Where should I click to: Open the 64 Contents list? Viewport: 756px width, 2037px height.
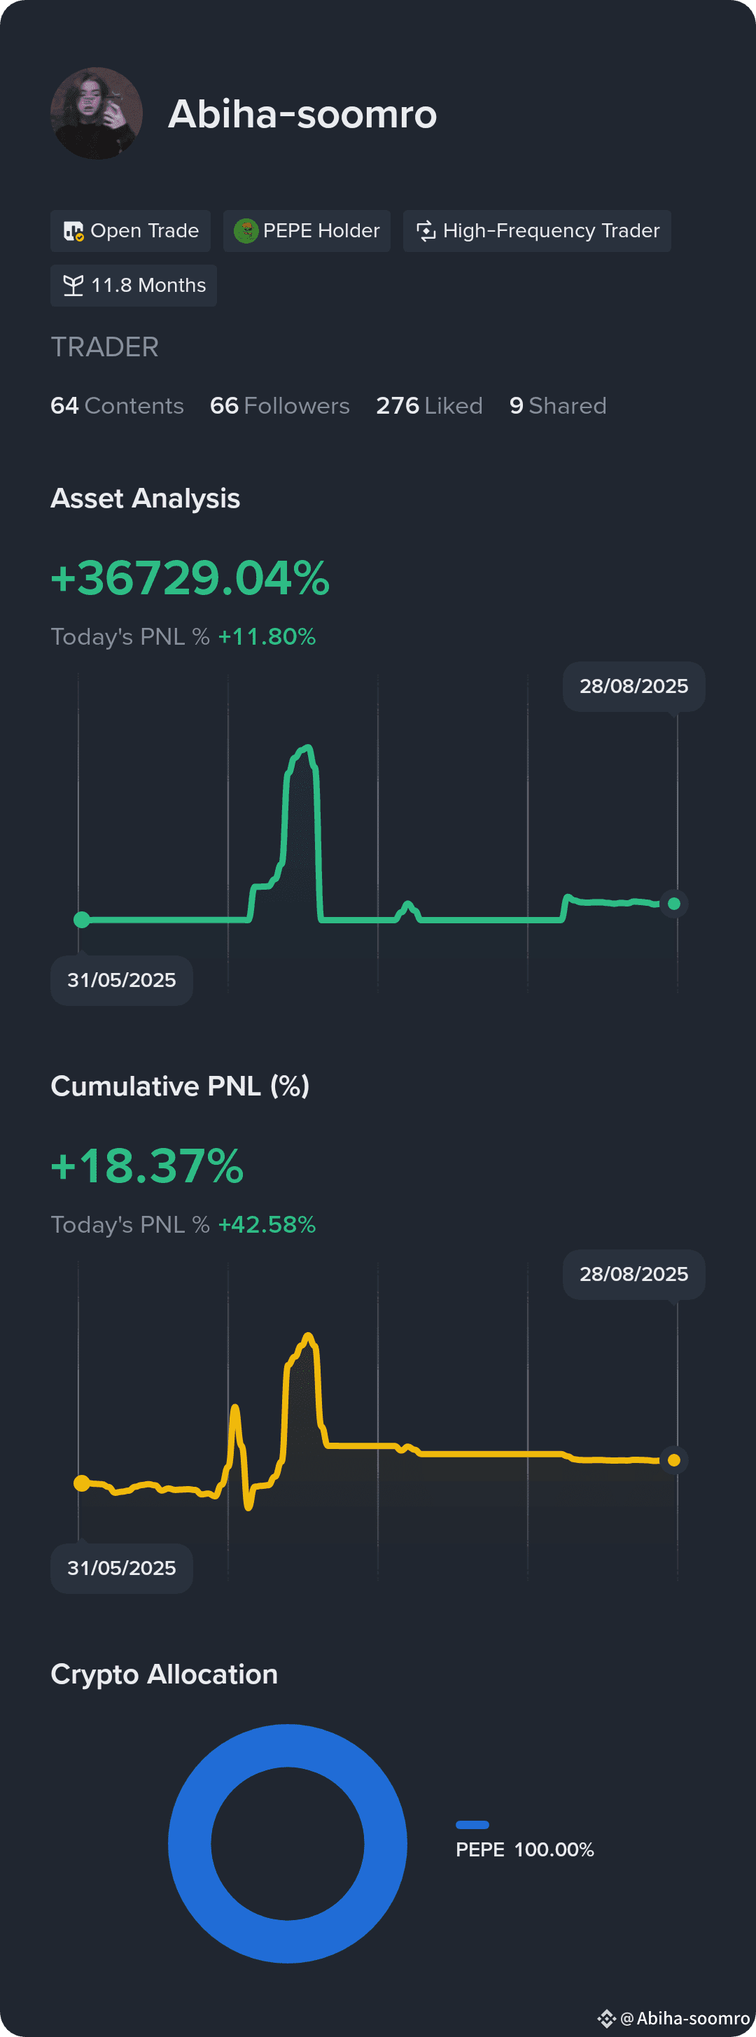point(117,406)
